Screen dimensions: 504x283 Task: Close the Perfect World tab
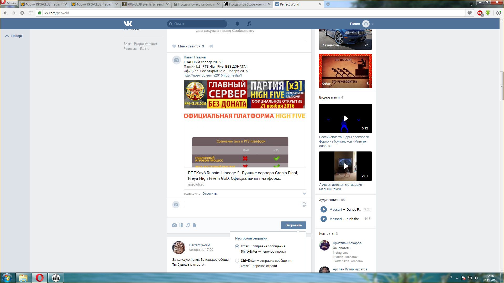(320, 4)
